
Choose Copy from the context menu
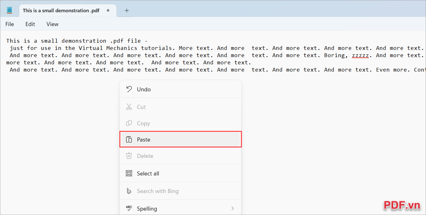click(x=180, y=123)
